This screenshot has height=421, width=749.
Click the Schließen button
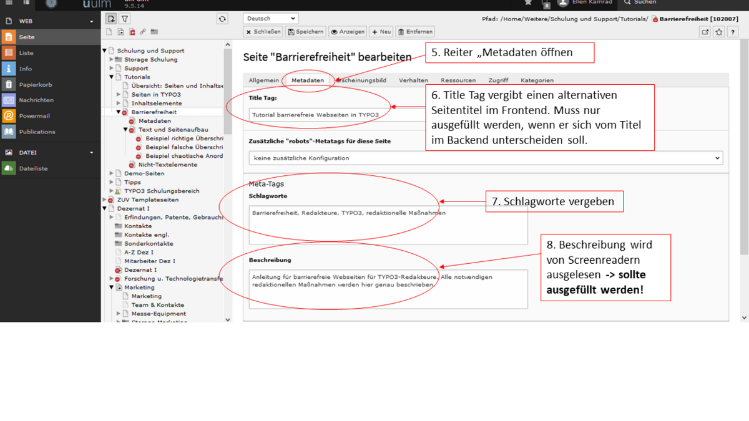pos(263,32)
